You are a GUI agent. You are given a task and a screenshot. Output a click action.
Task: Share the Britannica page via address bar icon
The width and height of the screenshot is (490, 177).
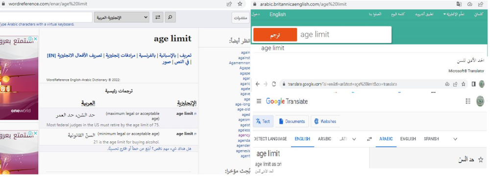point(481,4)
